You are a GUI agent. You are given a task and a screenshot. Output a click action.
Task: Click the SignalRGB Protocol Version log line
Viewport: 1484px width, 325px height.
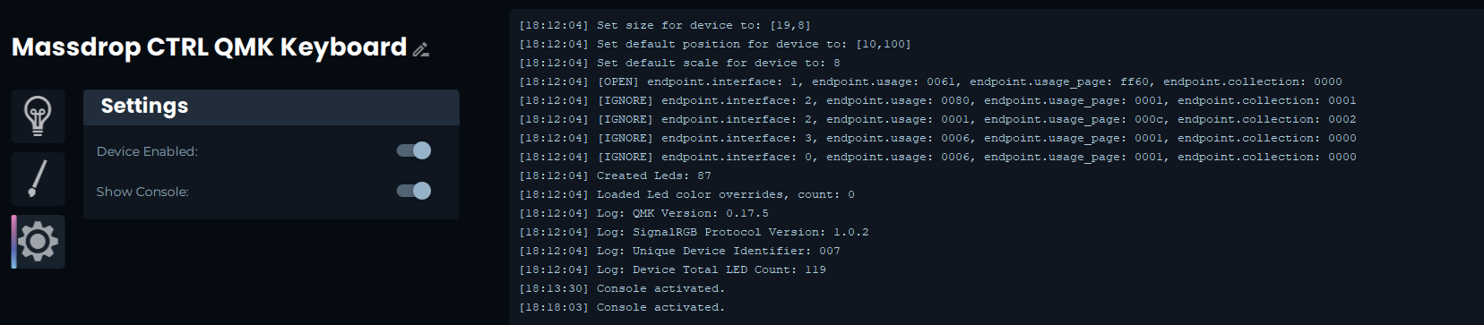tap(694, 232)
